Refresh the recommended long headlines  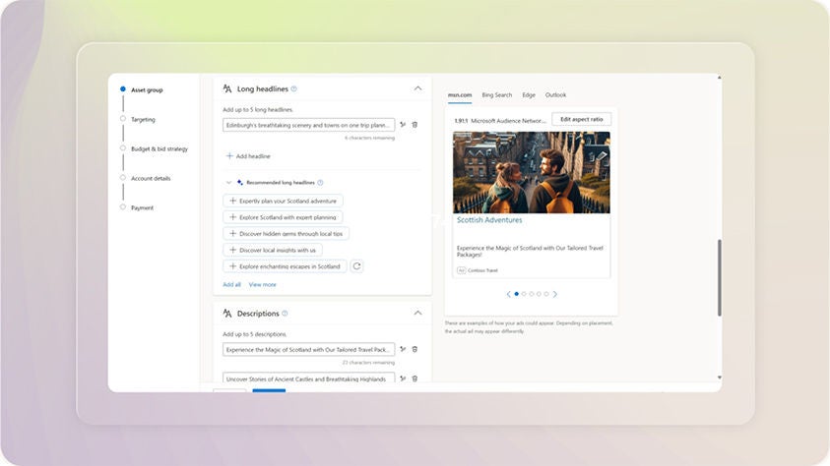356,266
